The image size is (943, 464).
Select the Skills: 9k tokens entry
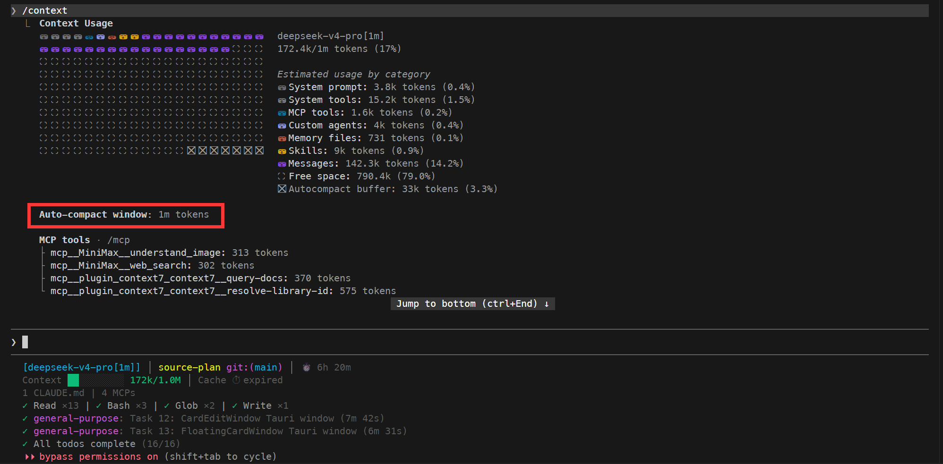(356, 151)
